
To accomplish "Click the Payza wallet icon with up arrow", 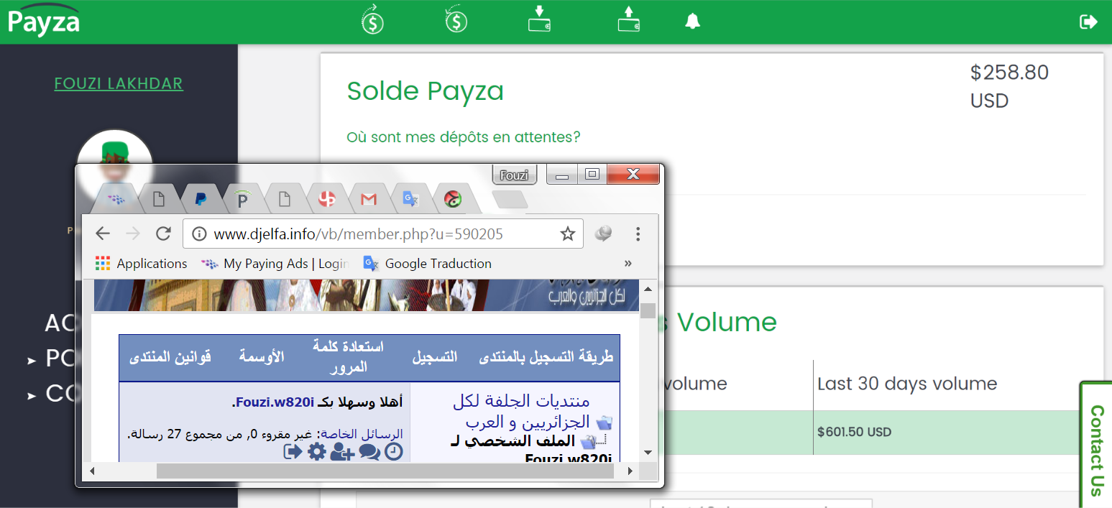I will point(629,19).
